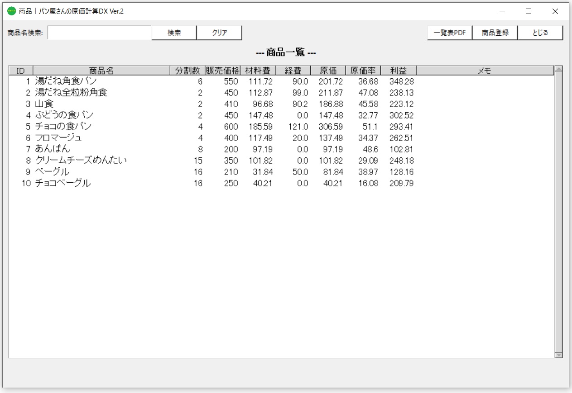
Task: Click inside the 商品名検索 search field
Action: click(100, 32)
